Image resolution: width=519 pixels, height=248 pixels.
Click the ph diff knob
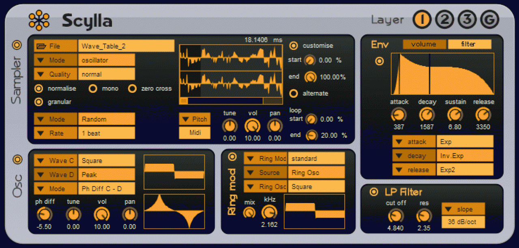coord(44,214)
